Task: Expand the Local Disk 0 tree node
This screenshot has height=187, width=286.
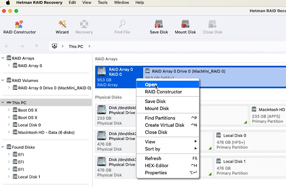Action: [x=9, y=125]
